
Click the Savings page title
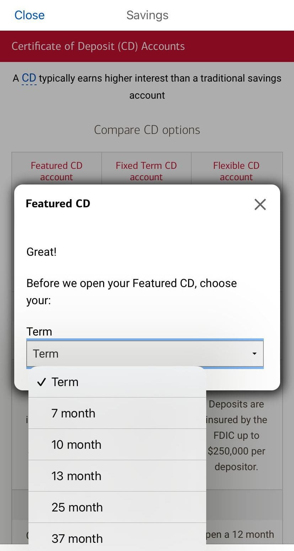click(x=147, y=15)
